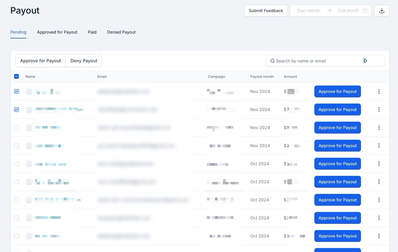Open three-dot menu in last Oct 2024 row
Viewport: 398px width, 252px height.
[379, 236]
